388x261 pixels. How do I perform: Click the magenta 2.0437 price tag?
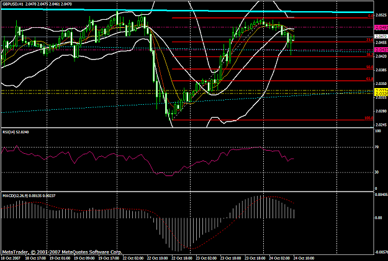coord(381,50)
